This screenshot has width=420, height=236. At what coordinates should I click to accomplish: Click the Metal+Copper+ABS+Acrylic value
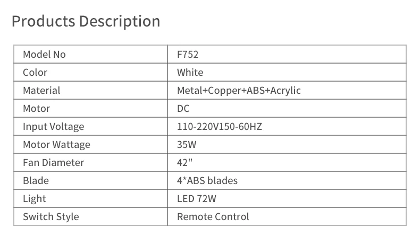239,90
